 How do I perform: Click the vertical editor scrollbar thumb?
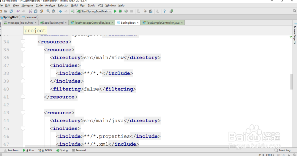tap(292, 82)
